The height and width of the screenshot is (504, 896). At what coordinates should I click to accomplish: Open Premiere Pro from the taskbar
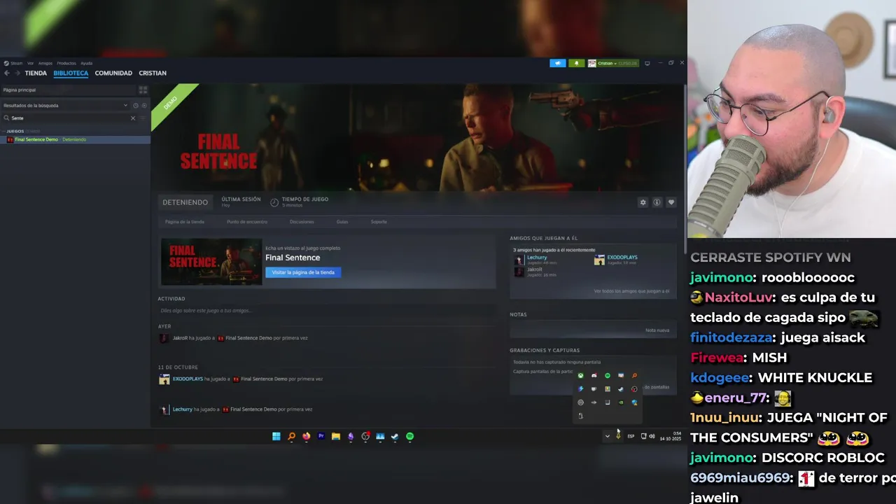(321, 436)
